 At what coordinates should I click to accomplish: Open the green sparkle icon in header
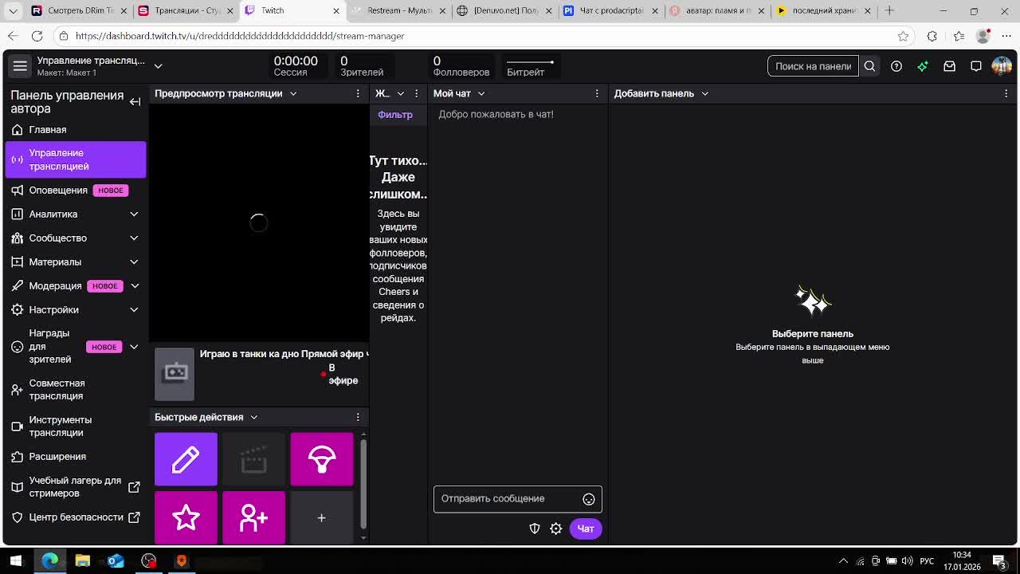point(923,66)
